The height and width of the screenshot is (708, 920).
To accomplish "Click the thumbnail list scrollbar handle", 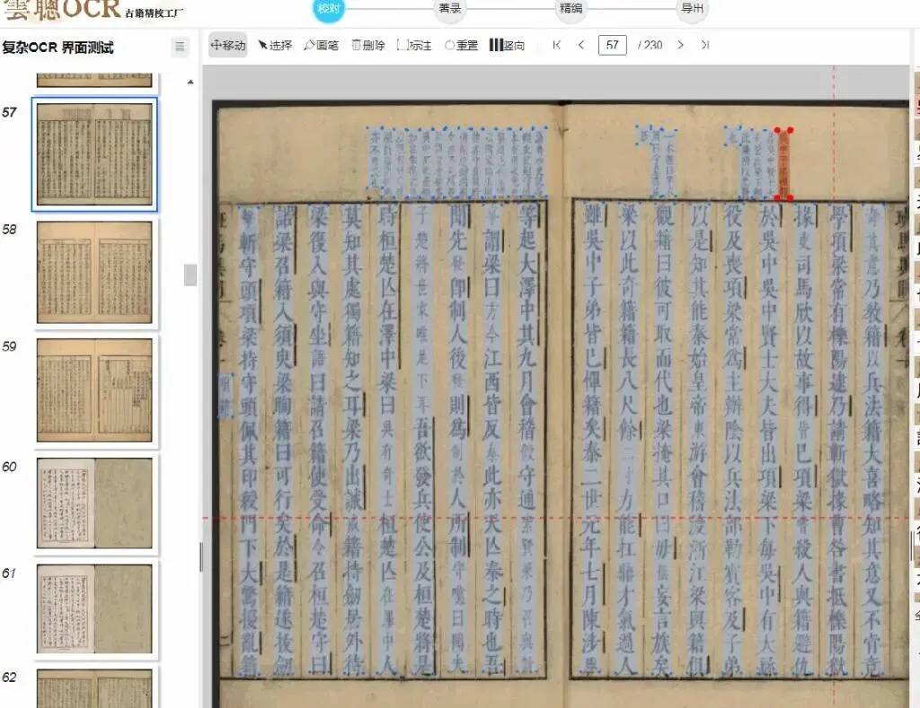I will (x=190, y=275).
